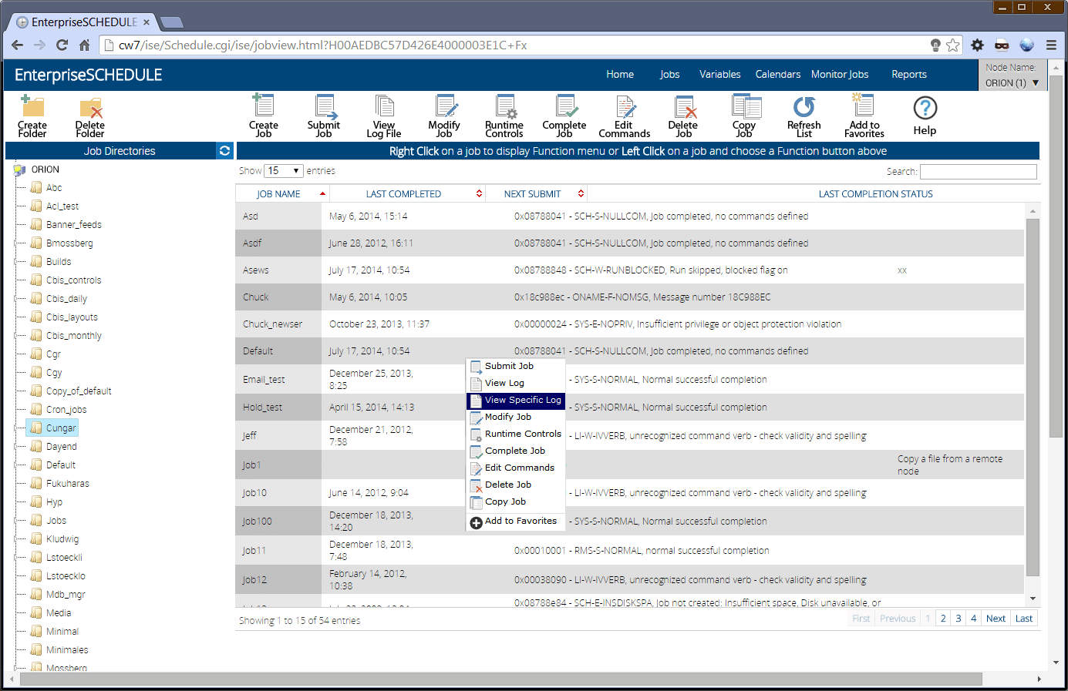The width and height of the screenshot is (1068, 691).
Task: Go to page 3 of entries
Action: 959,619
